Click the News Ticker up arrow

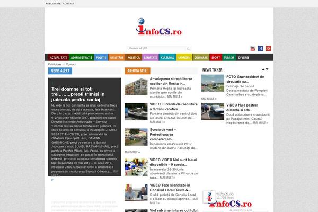pos(263,69)
